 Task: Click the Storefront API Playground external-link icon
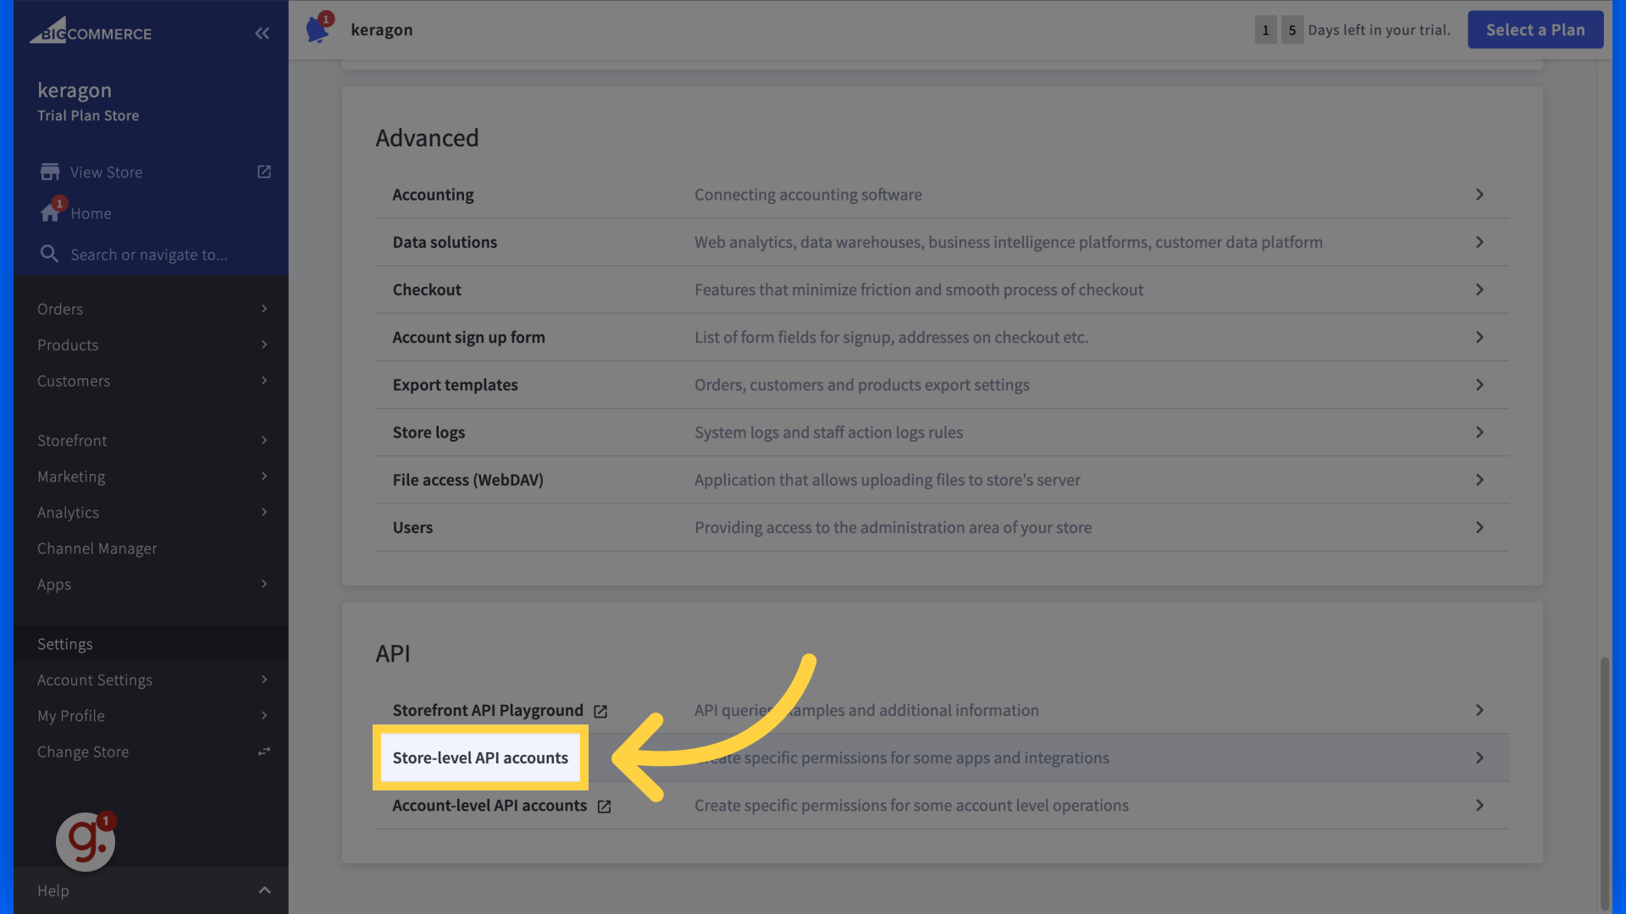pyautogui.click(x=600, y=711)
